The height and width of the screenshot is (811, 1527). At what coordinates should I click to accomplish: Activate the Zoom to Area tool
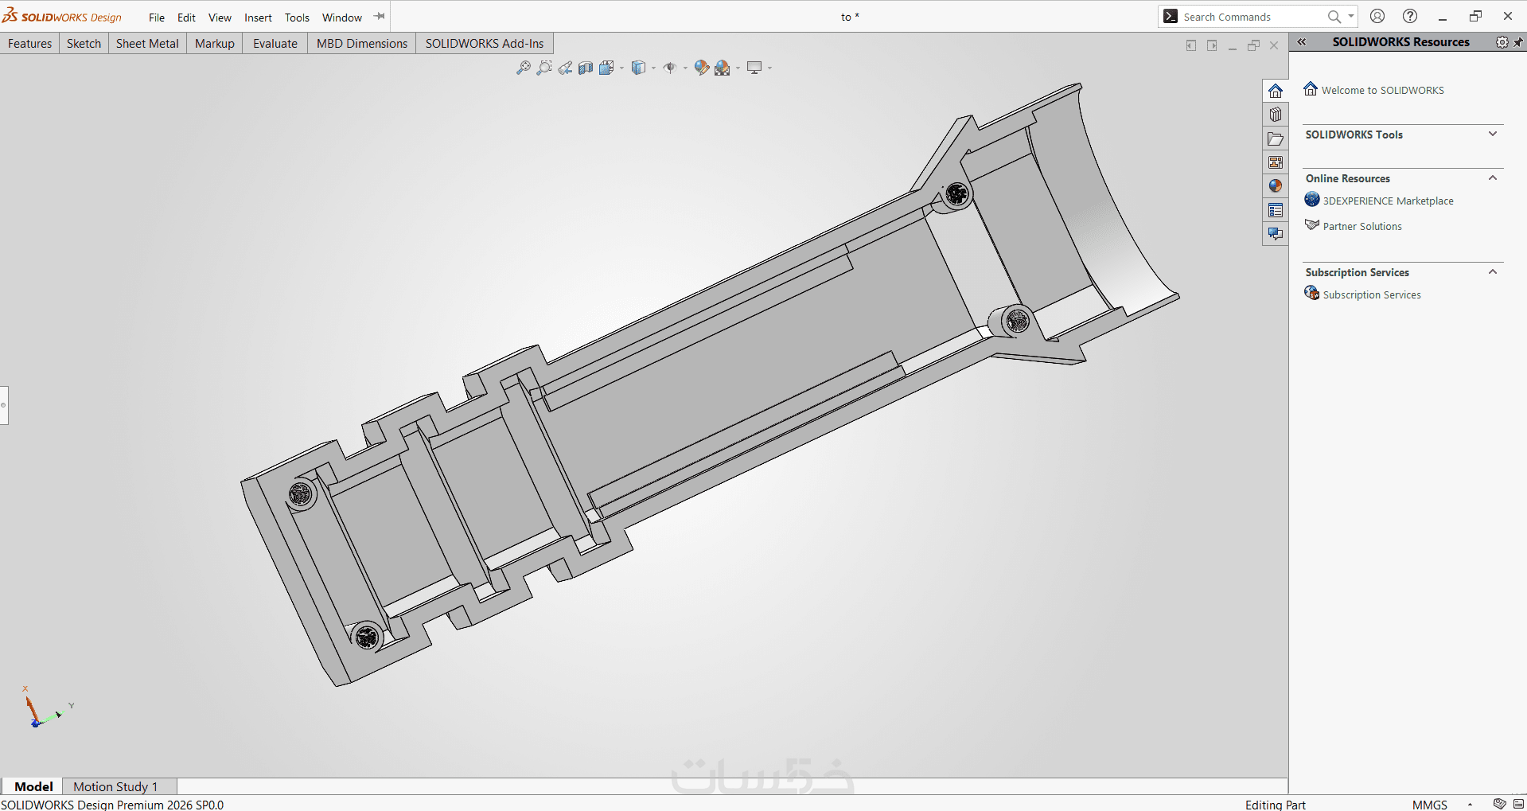pos(543,68)
